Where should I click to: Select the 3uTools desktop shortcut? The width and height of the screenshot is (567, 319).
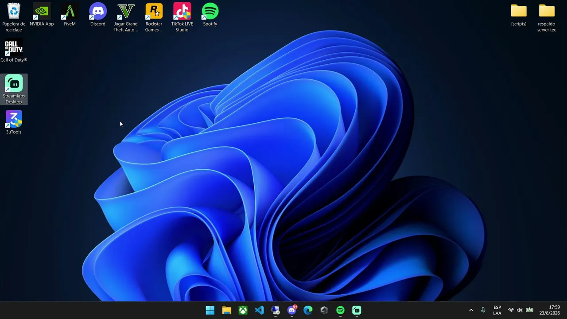pyautogui.click(x=14, y=123)
